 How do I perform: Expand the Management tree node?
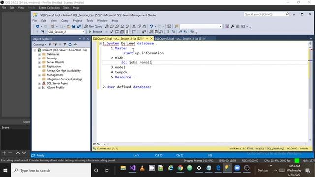tap(39, 75)
